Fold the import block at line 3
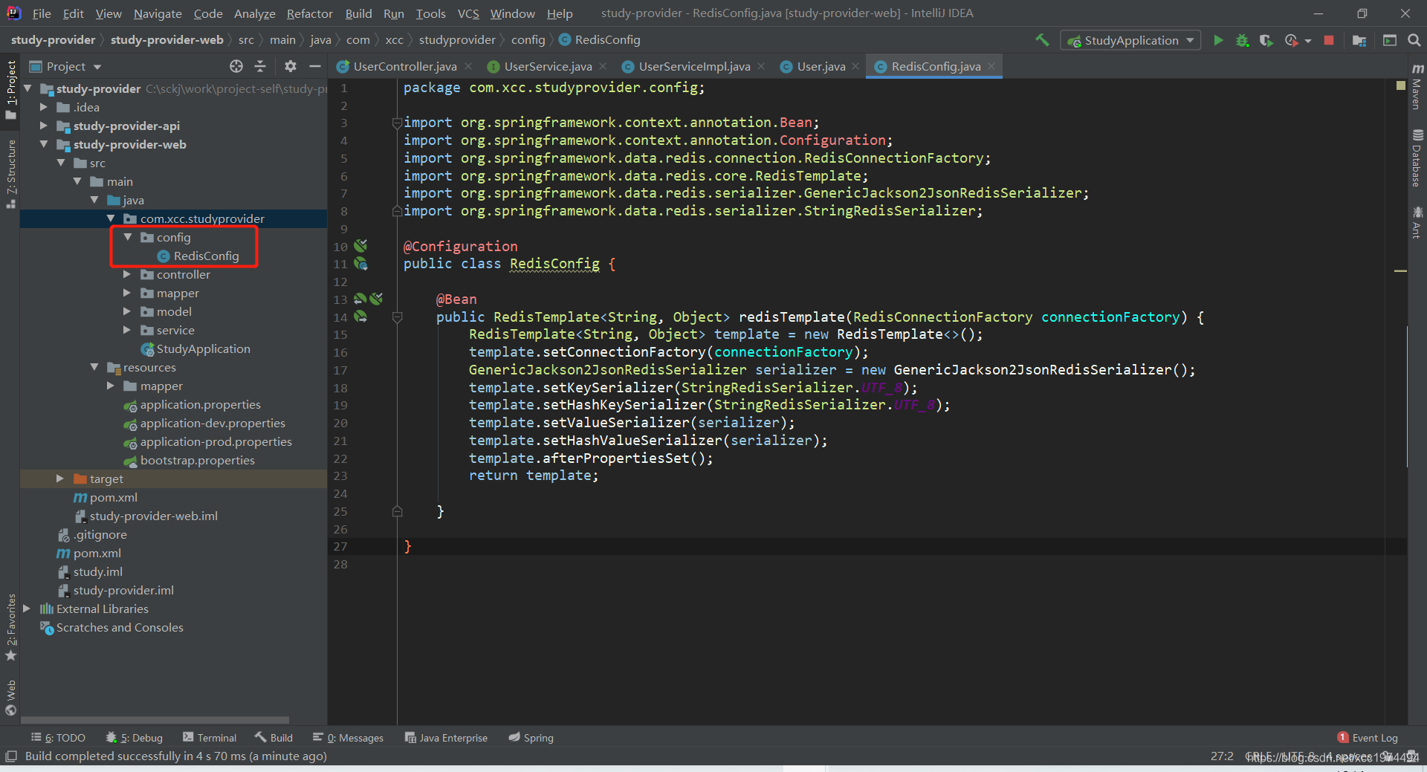This screenshot has height=772, width=1427. (397, 123)
